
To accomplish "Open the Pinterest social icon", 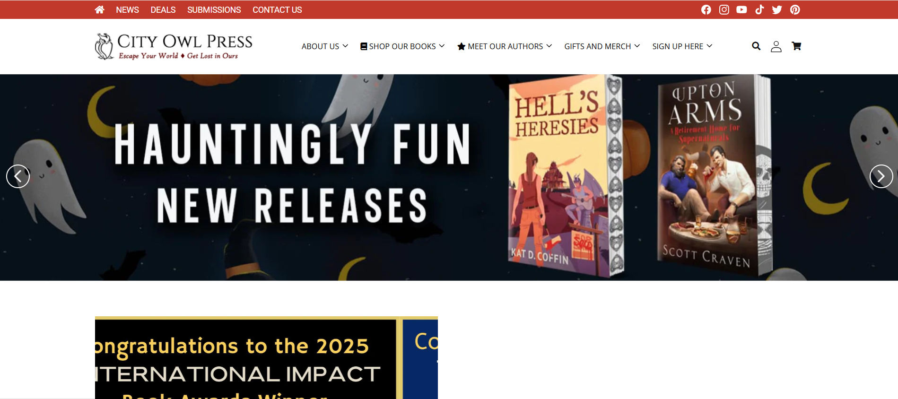I will [x=795, y=9].
